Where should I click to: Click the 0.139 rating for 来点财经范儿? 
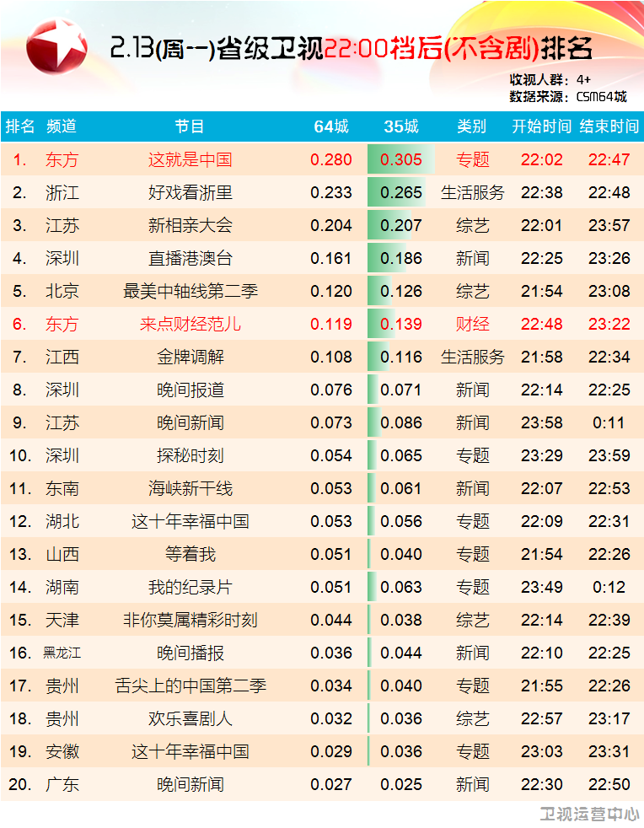tap(401, 324)
